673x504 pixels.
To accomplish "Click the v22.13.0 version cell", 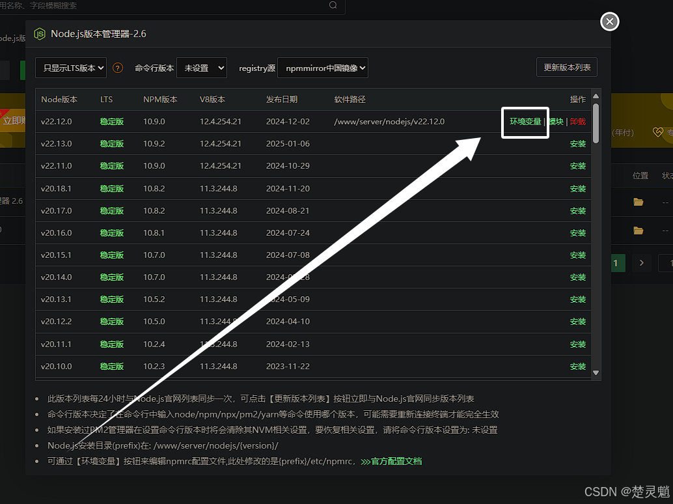I will 56,144.
